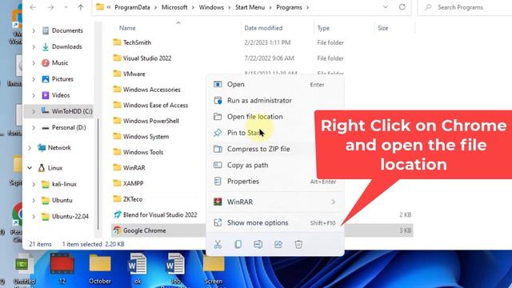Open the 'Job' Word document on desktop

click(x=175, y=269)
